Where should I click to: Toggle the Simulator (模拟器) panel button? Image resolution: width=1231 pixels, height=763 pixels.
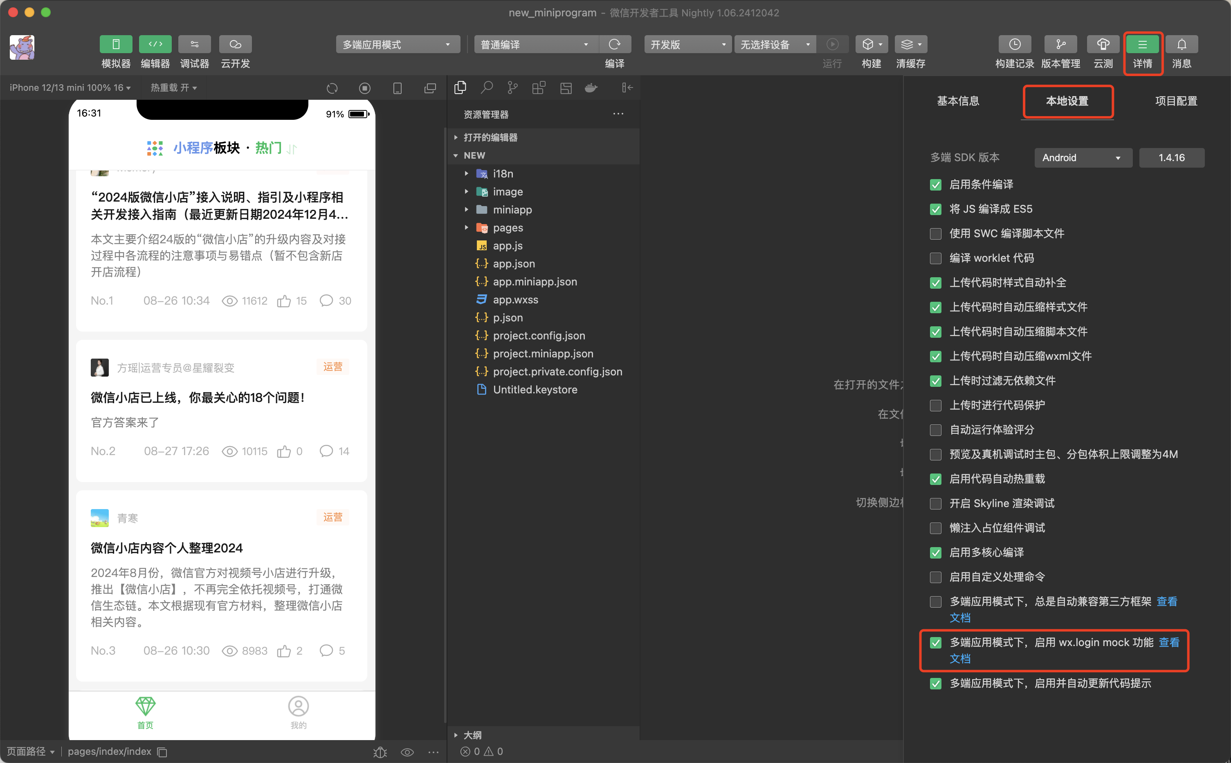tap(116, 45)
